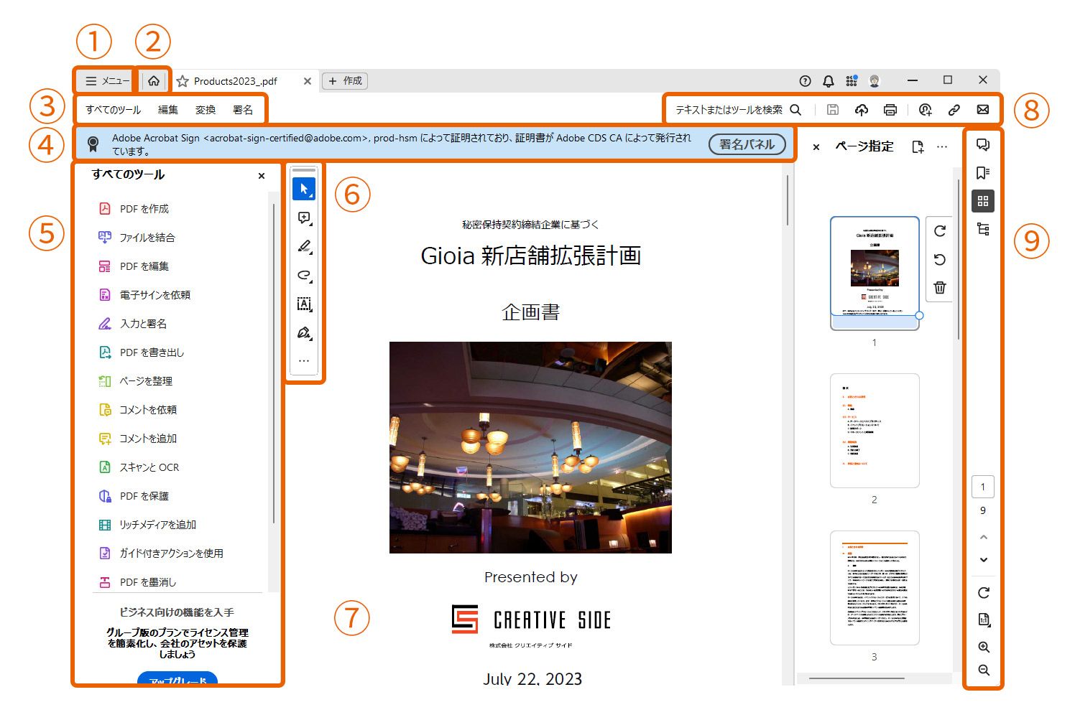Choose the fountain pen sign tool
The height and width of the screenshot is (715, 1075).
[304, 332]
